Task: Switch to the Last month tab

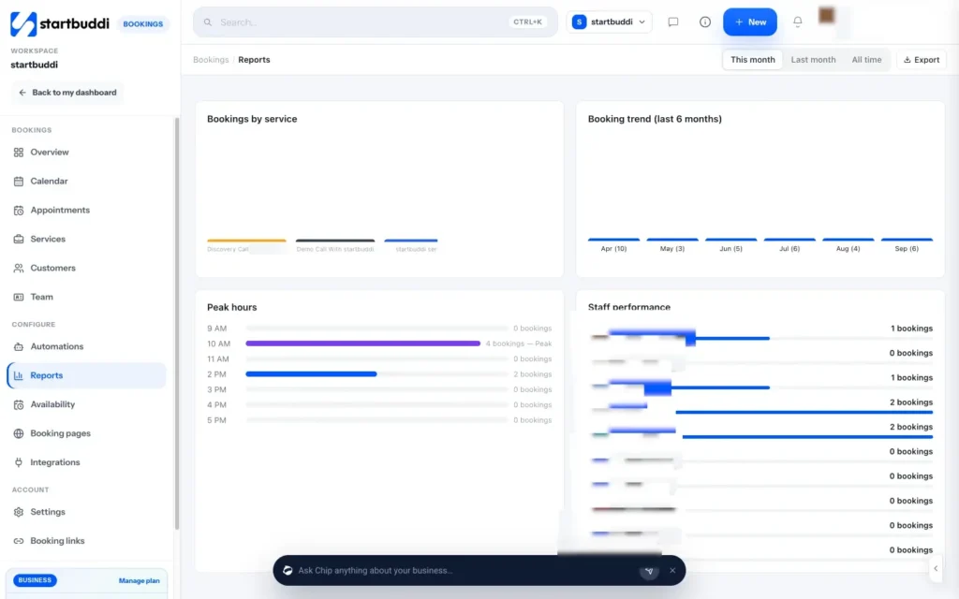Action: click(813, 60)
